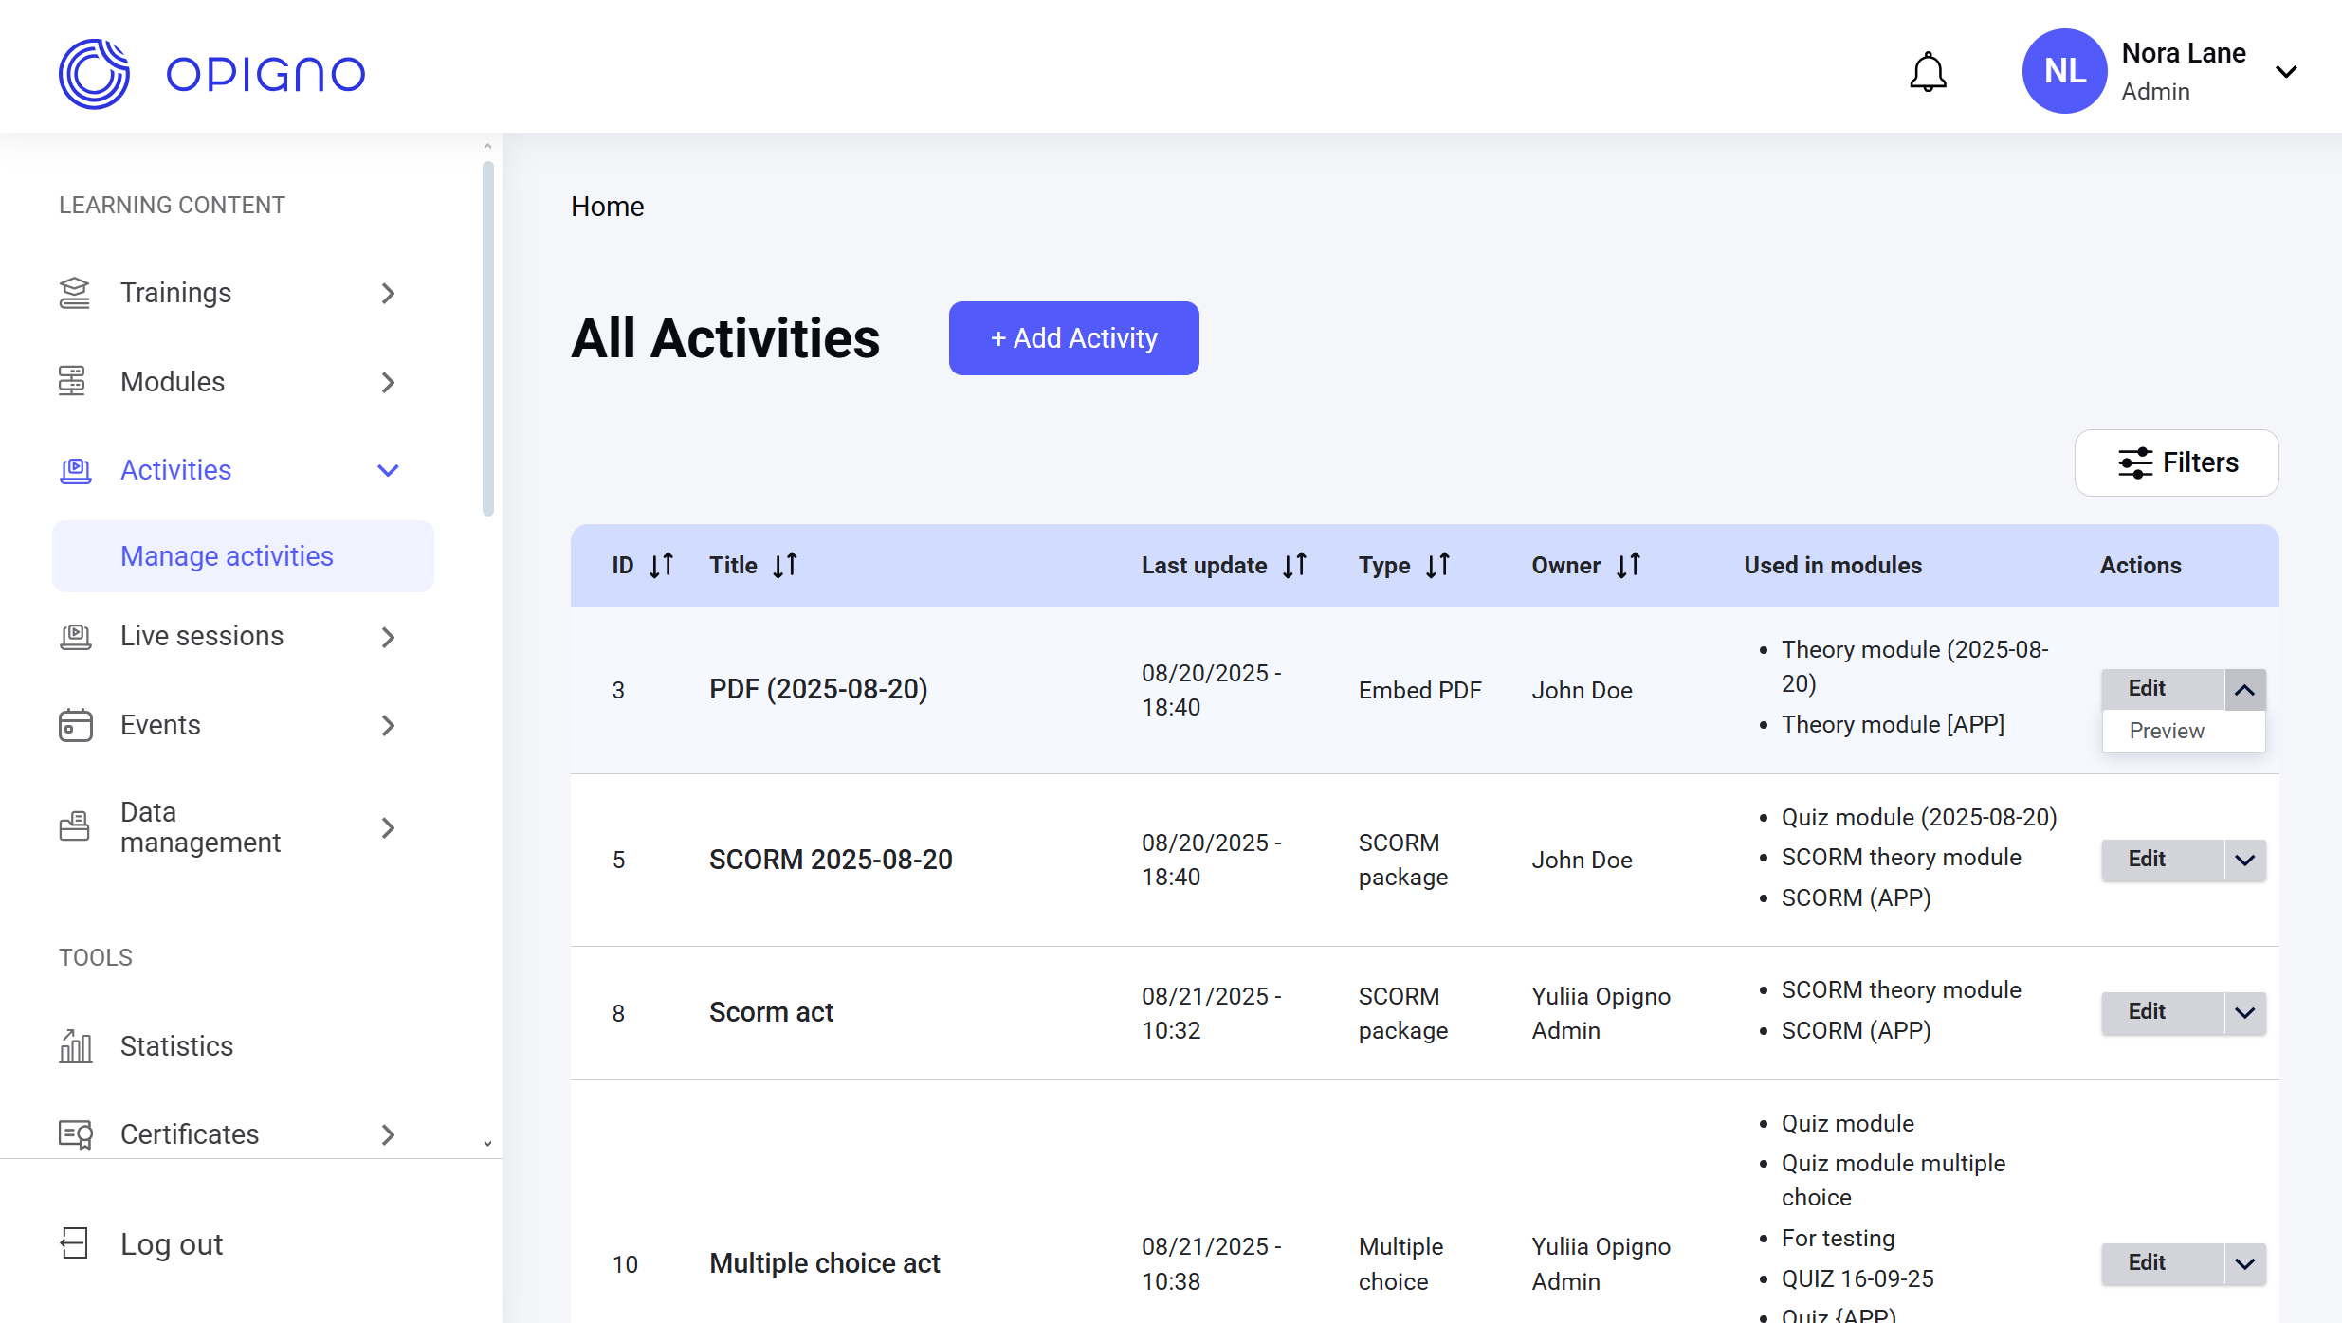
Task: Open the Filters panel
Action: click(2176, 462)
